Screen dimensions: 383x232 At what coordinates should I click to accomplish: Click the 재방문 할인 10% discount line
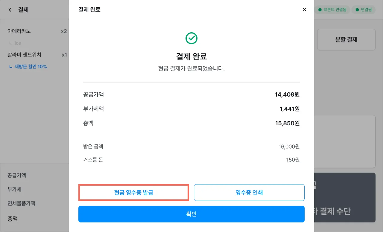pyautogui.click(x=31, y=67)
